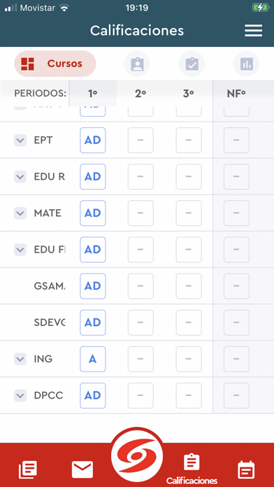Viewport: 274px width, 487px height.
Task: Expand the MATE course chevron
Action: [x=20, y=213]
